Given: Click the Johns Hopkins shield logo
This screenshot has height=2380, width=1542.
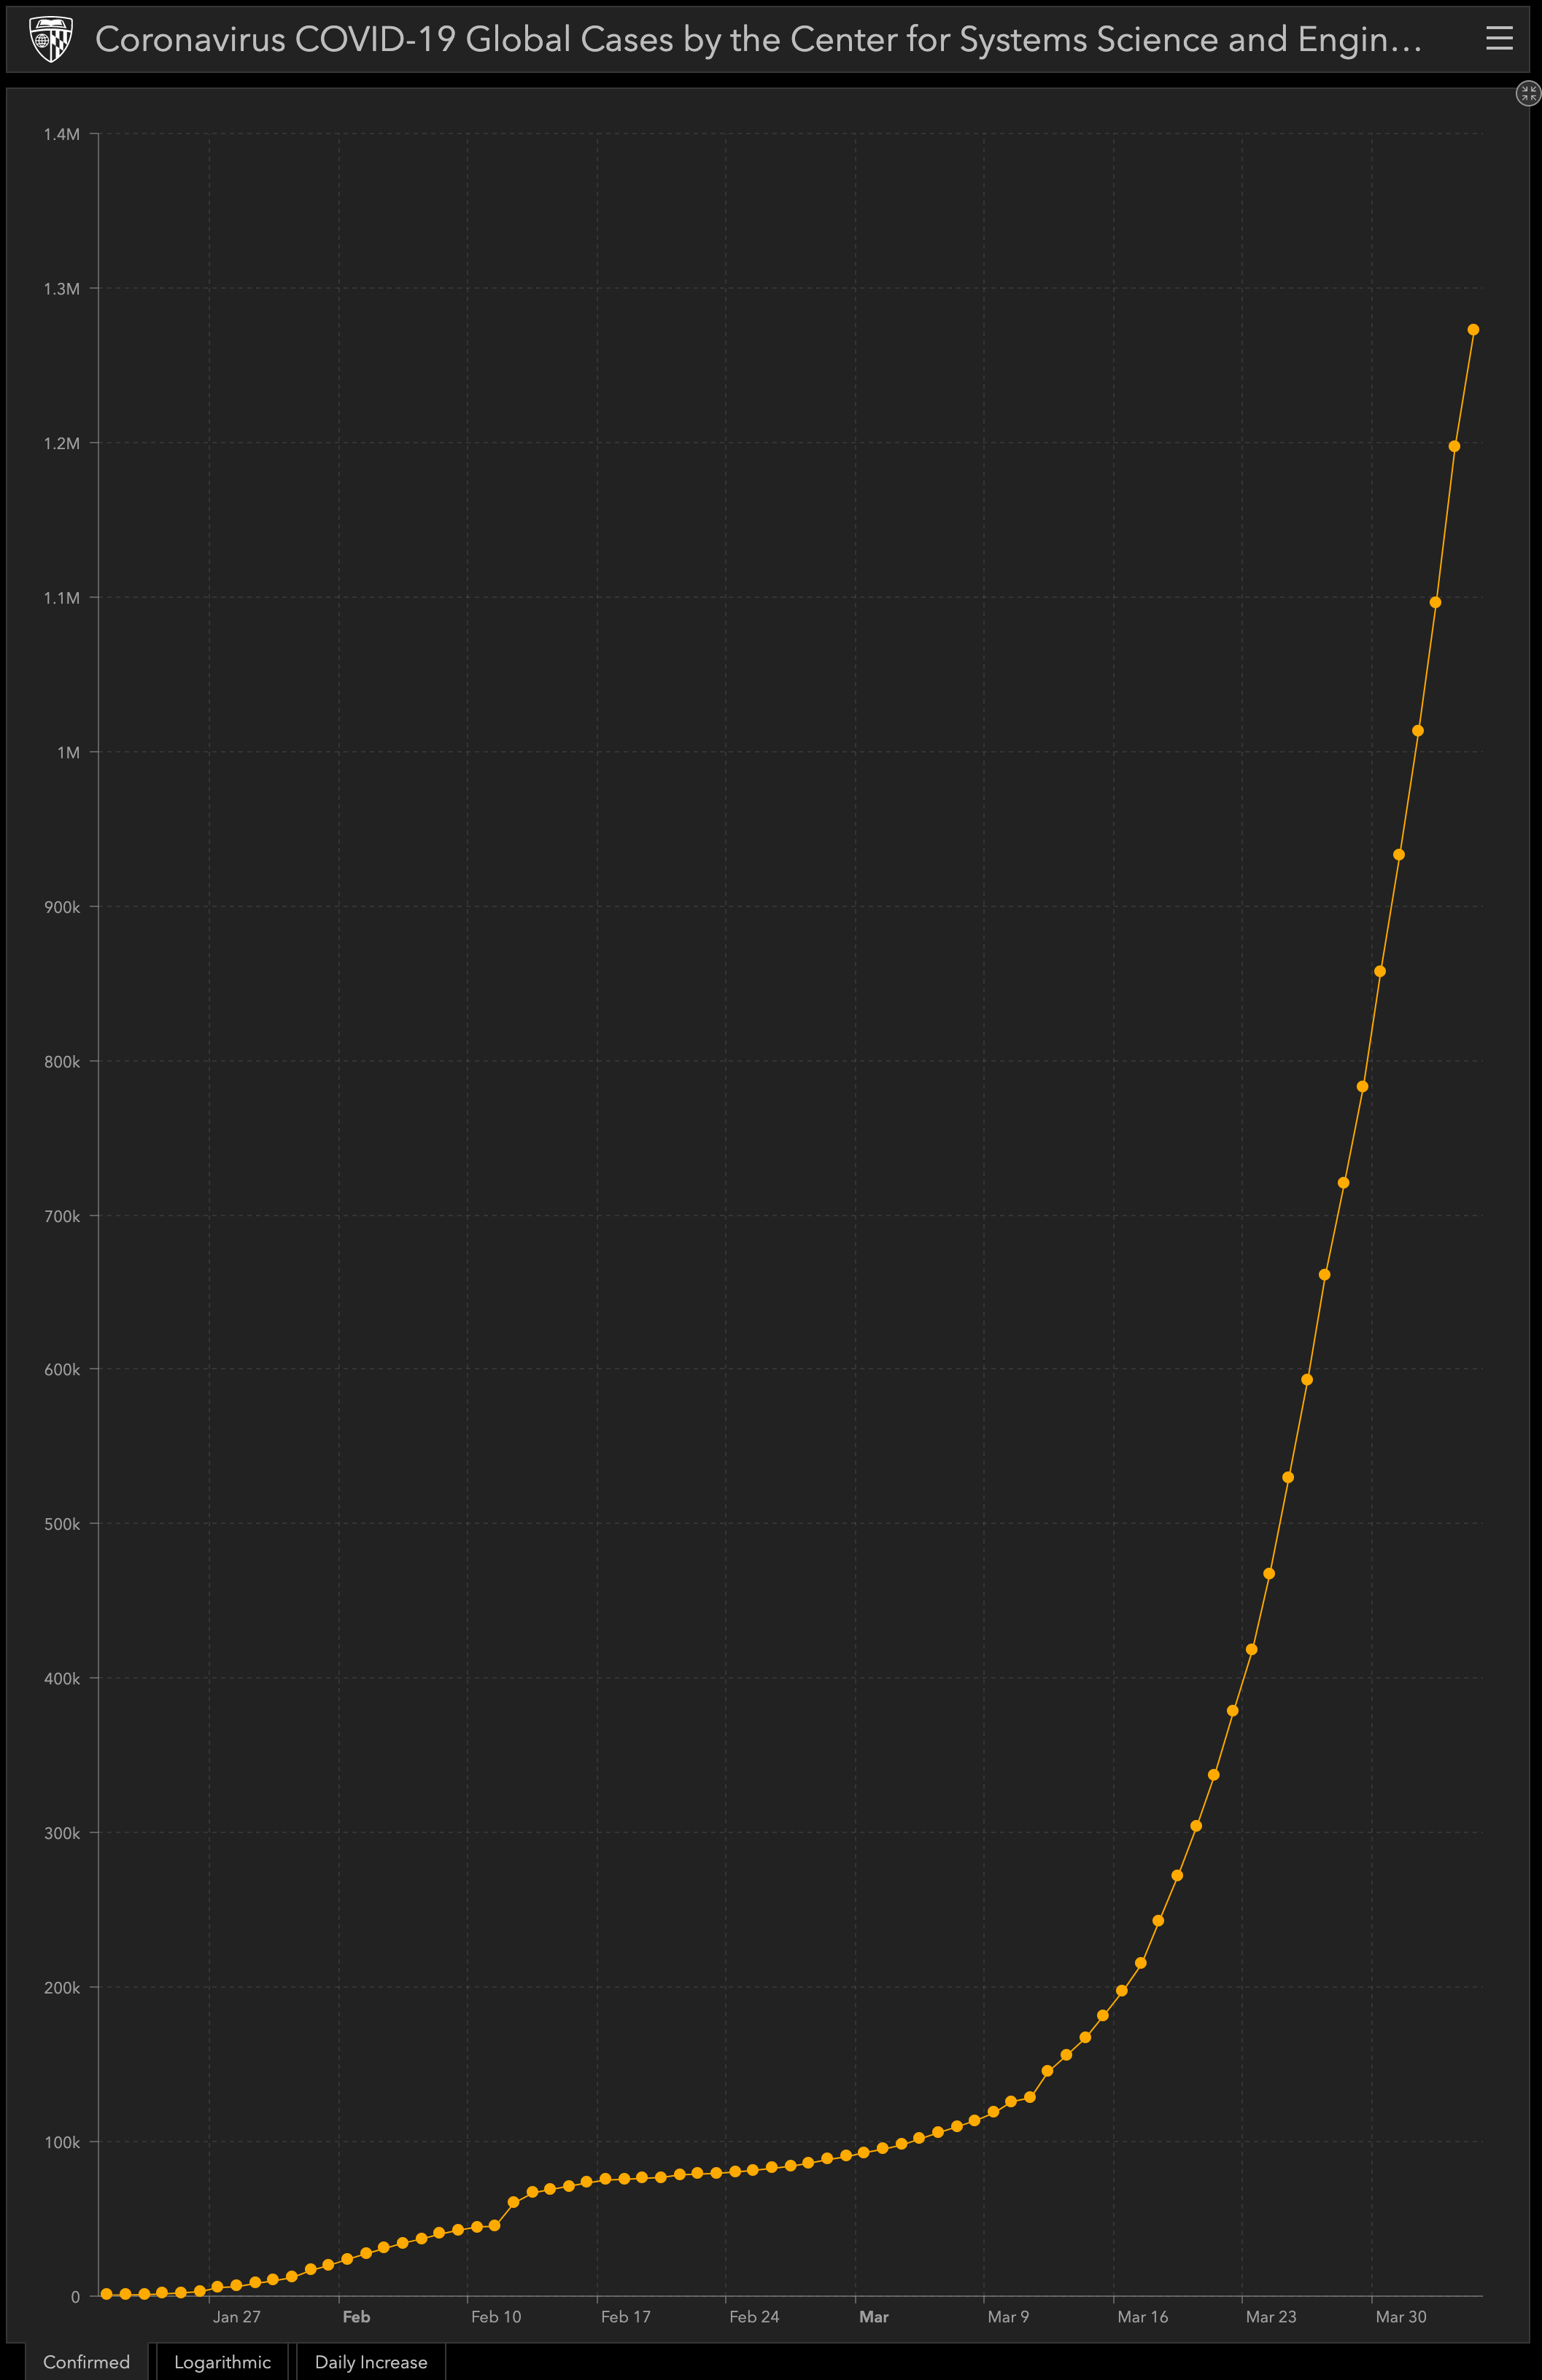Looking at the screenshot, I should coord(50,39).
